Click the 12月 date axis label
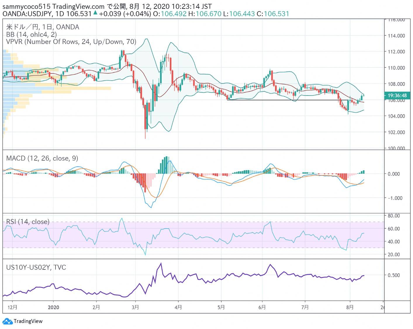 [12, 307]
